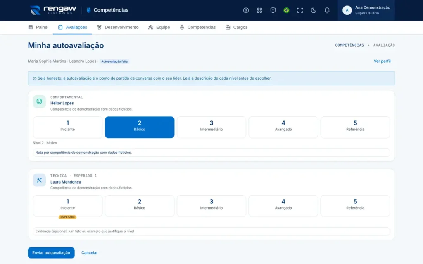
Task: Click the Cancelar link
Action: [90, 253]
